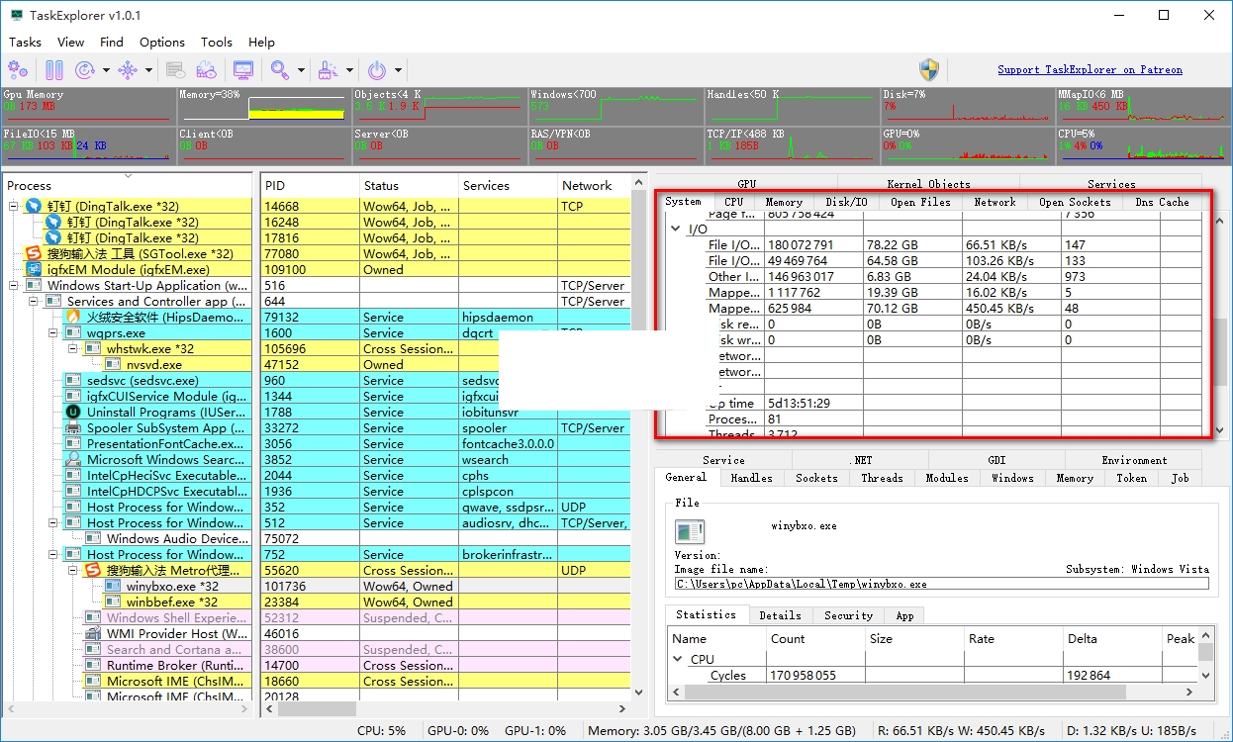Click the power button toolbar icon

click(377, 70)
